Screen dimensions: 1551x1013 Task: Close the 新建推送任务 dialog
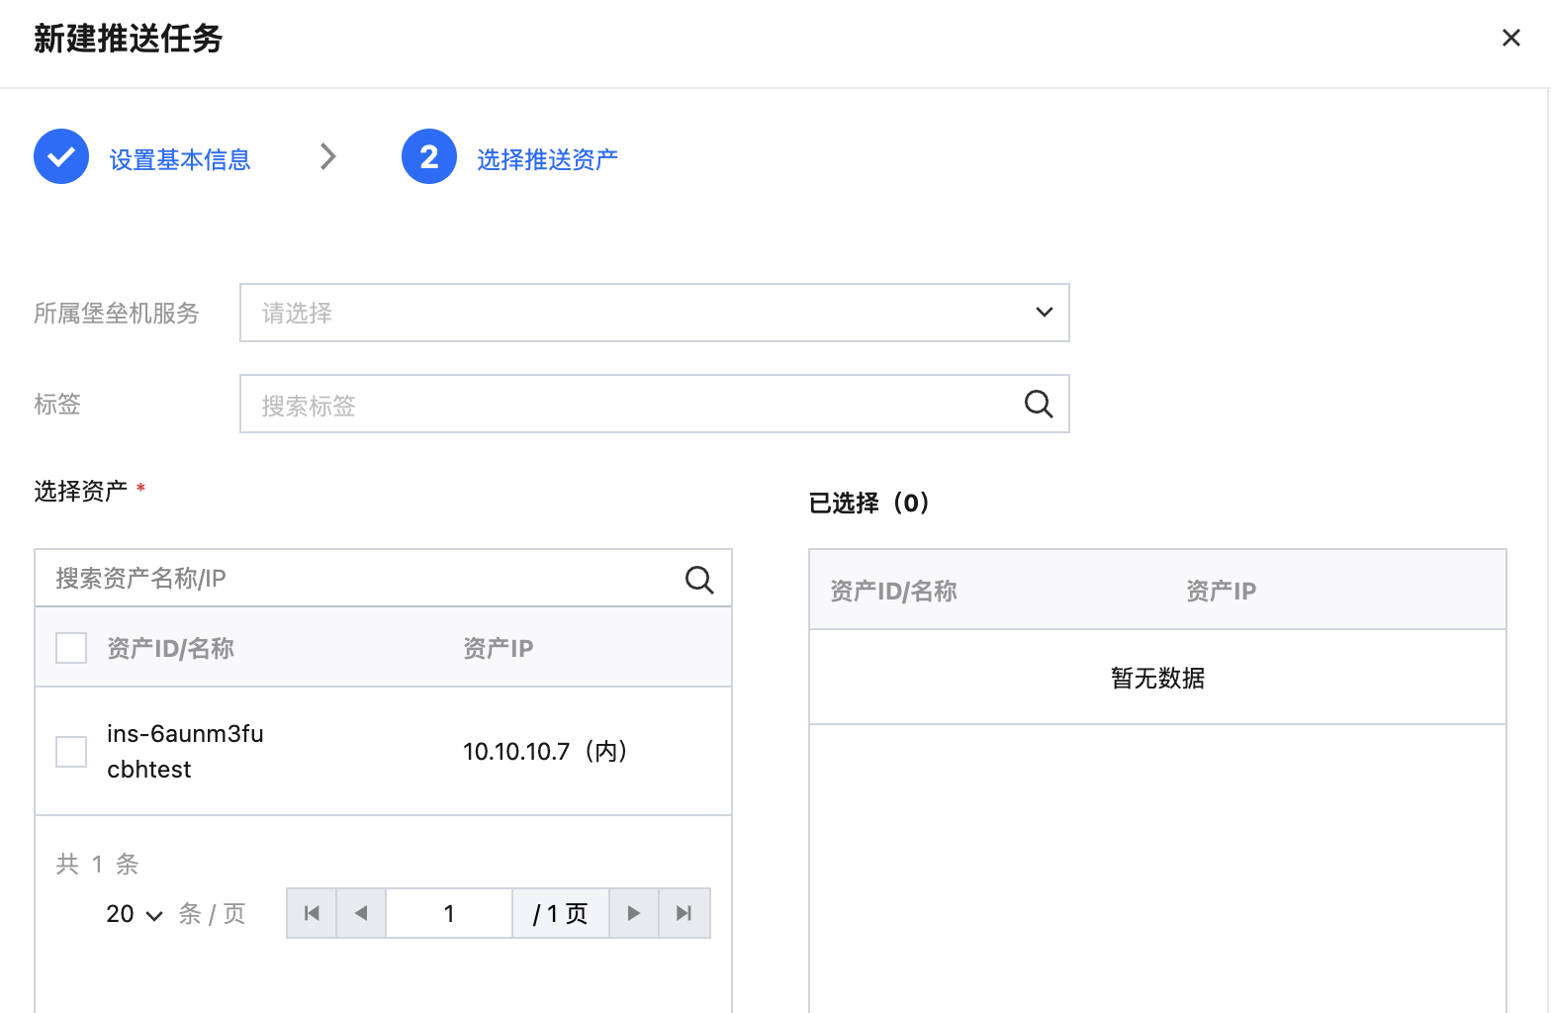[x=1510, y=39]
